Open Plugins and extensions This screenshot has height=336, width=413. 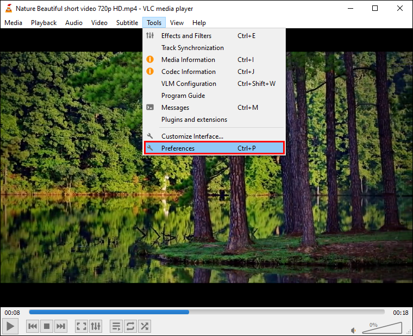214,120
